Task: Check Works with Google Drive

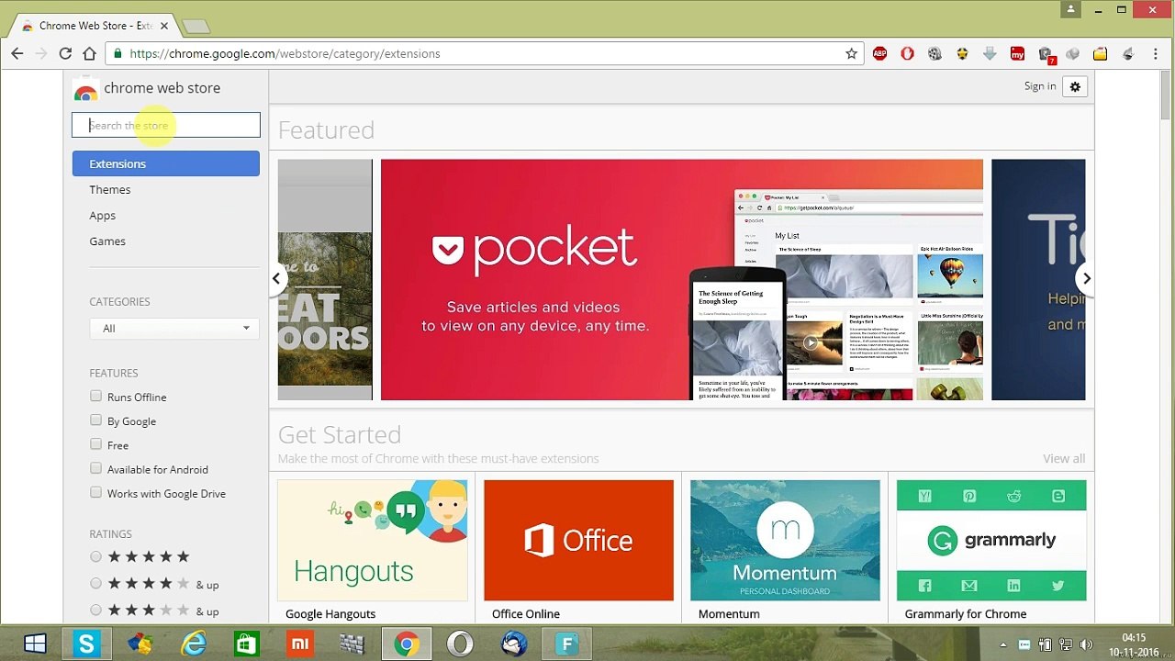Action: (x=95, y=493)
